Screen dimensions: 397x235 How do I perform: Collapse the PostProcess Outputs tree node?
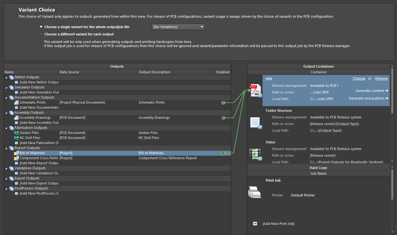click(7, 189)
